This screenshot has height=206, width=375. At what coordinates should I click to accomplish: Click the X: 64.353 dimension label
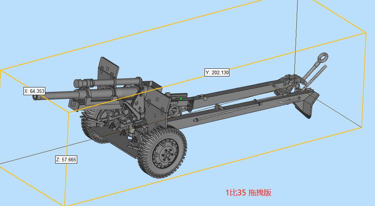click(34, 91)
